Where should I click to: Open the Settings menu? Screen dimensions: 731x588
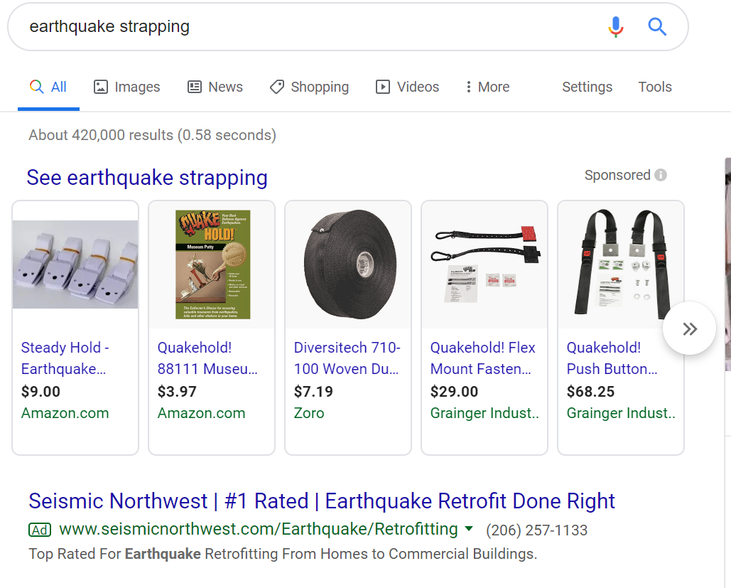pos(587,87)
